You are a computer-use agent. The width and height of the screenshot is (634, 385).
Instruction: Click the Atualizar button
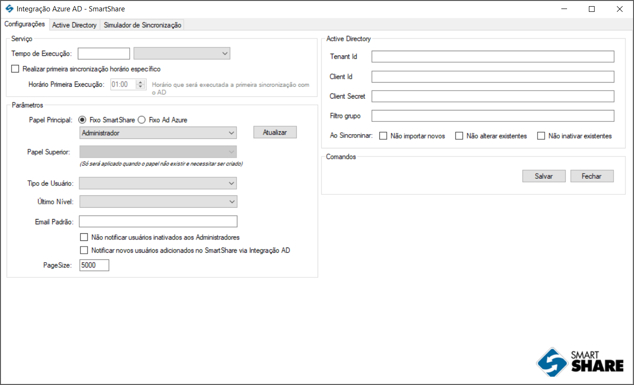point(275,132)
